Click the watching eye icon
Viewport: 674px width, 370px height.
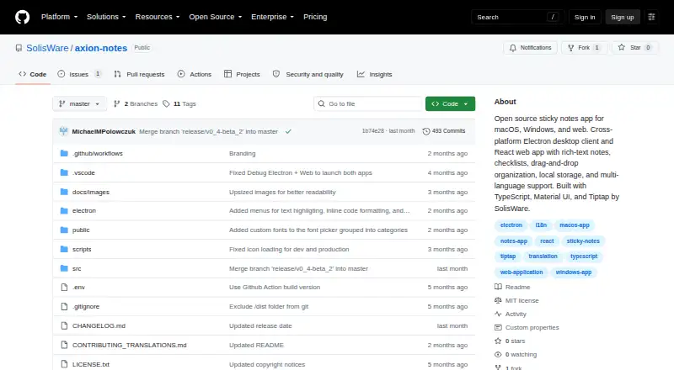(x=498, y=355)
